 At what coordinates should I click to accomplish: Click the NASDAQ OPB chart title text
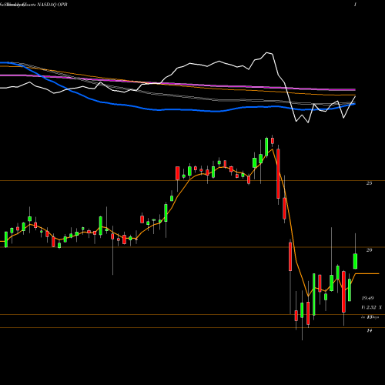[52, 5]
